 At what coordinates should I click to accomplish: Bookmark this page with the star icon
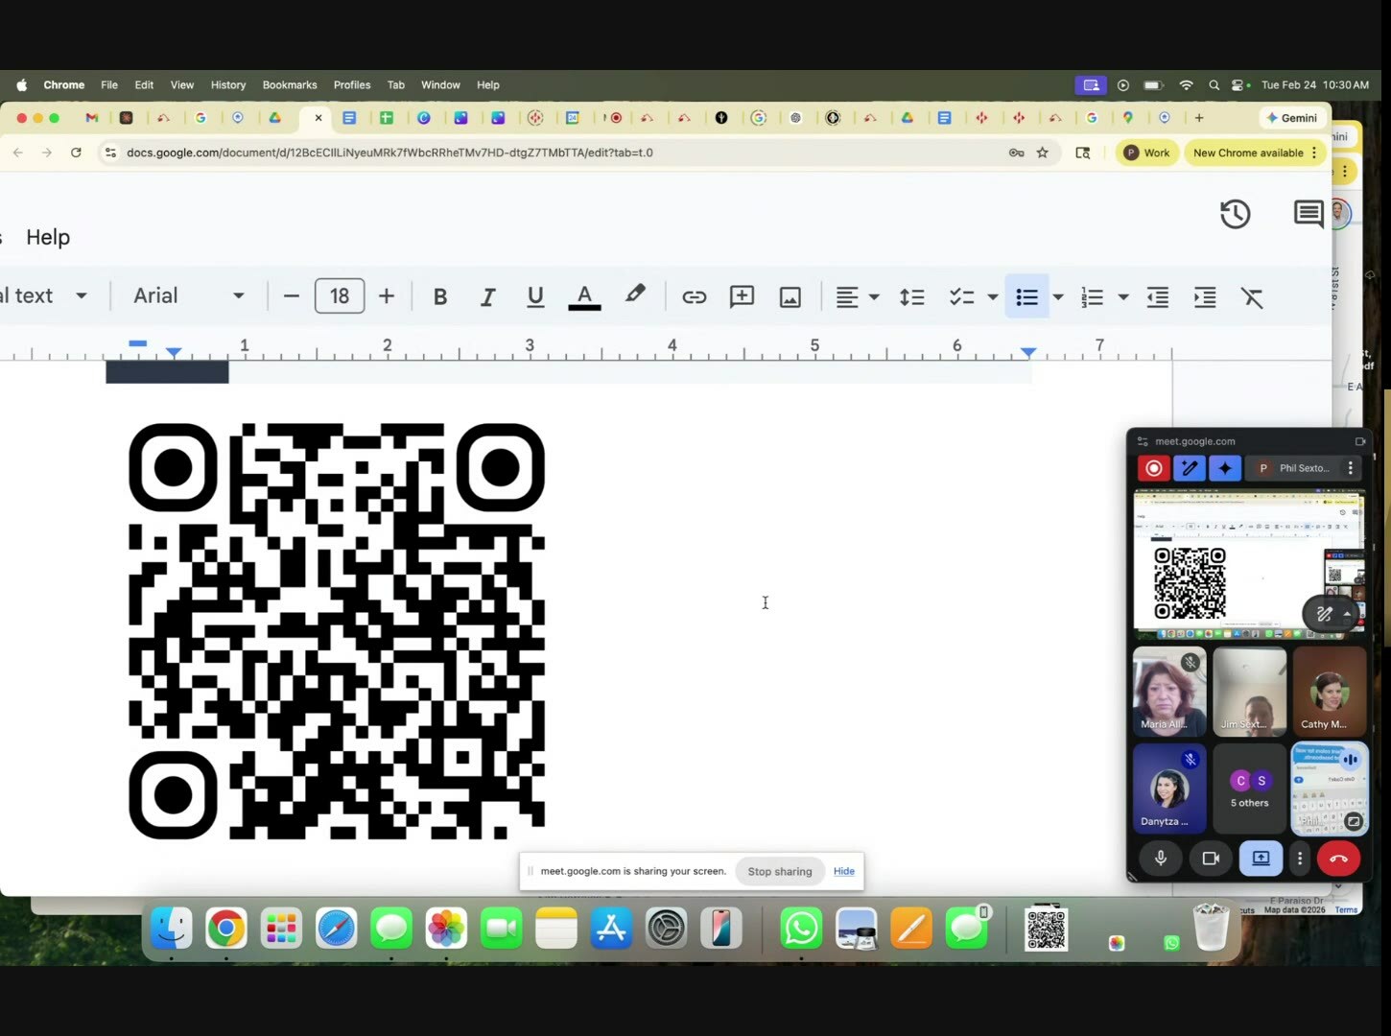click(1043, 153)
